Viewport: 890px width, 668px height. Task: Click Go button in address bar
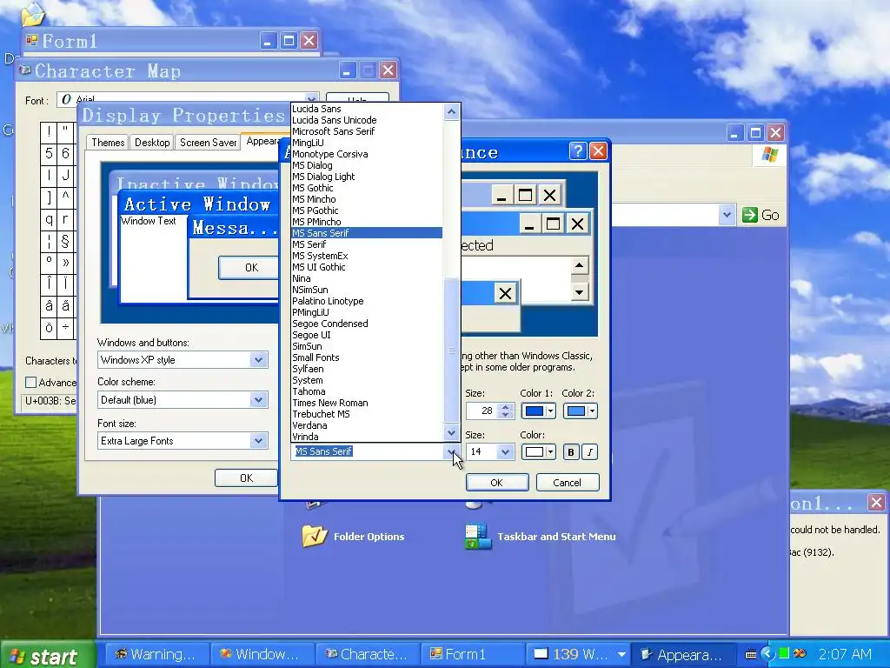pyautogui.click(x=760, y=215)
